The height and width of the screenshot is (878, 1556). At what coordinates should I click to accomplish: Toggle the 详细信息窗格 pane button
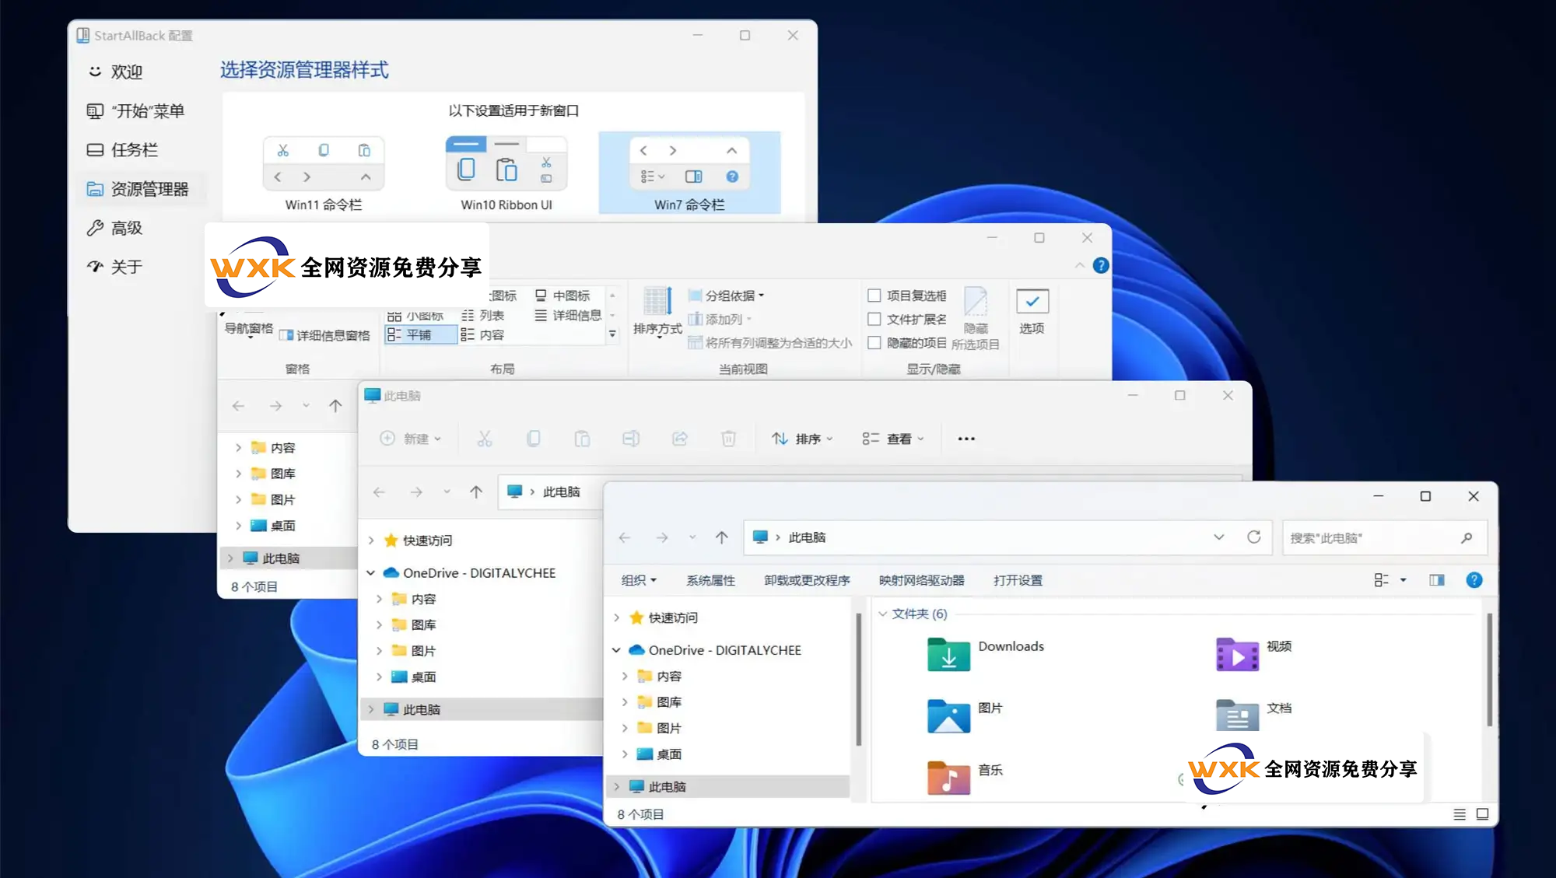click(324, 335)
